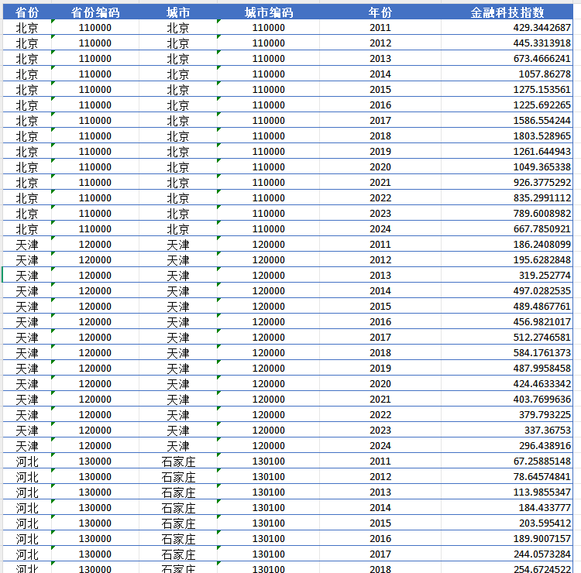This screenshot has width=581, height=573.
Task: Click the cell with value 512.2746581
Action: [507, 337]
